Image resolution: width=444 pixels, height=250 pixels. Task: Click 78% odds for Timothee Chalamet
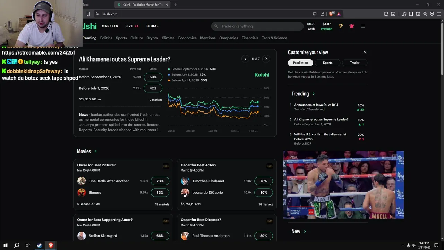tap(264, 181)
